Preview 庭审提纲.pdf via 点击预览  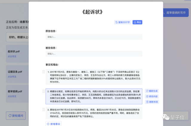[x=12, y=96]
